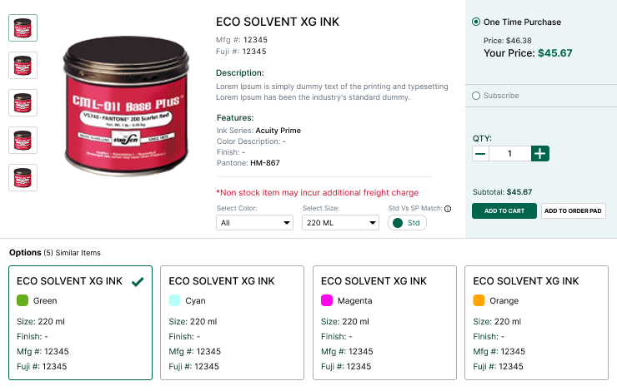Click the info icon beside Std Vs SP Match
The width and height of the screenshot is (617, 391).
(x=448, y=209)
